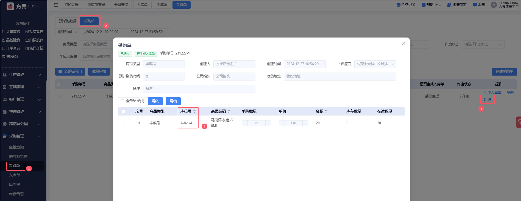Click the plus stepper on purchase quantity
The width and height of the screenshot is (521, 201).
[268, 123]
